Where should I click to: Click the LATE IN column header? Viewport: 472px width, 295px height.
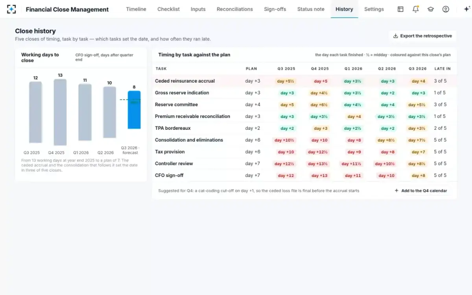[442, 69]
